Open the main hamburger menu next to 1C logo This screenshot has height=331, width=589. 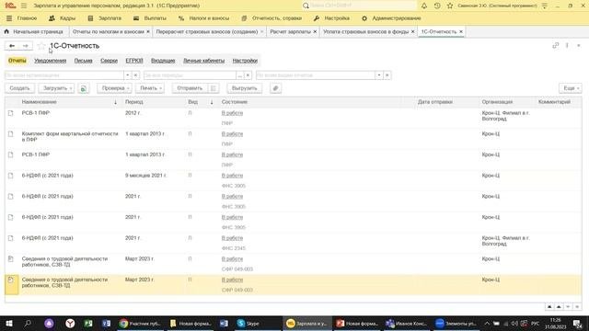(x=24, y=6)
